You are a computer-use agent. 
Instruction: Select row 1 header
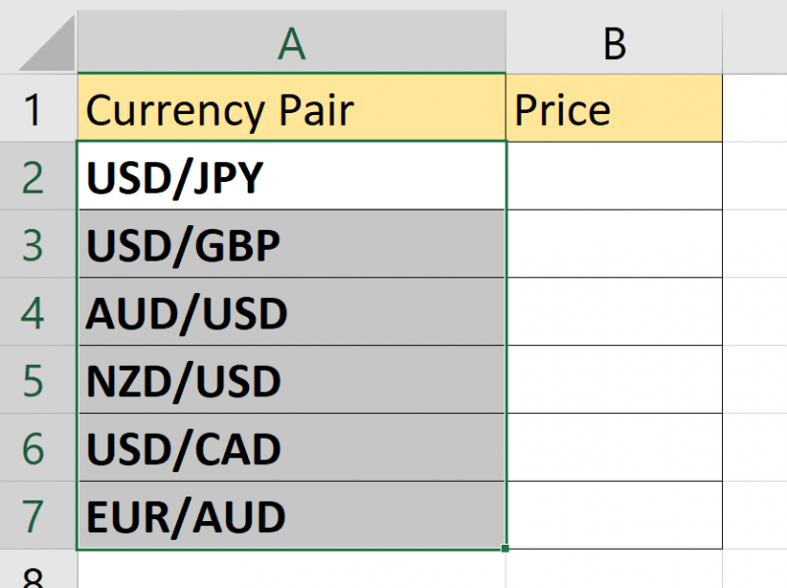point(37,109)
